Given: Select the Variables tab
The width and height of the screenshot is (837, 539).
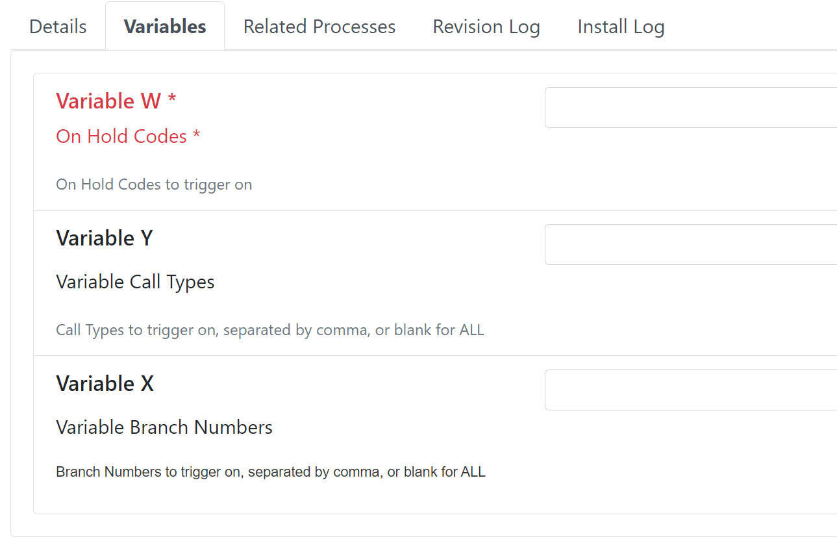Looking at the screenshot, I should 165,27.
